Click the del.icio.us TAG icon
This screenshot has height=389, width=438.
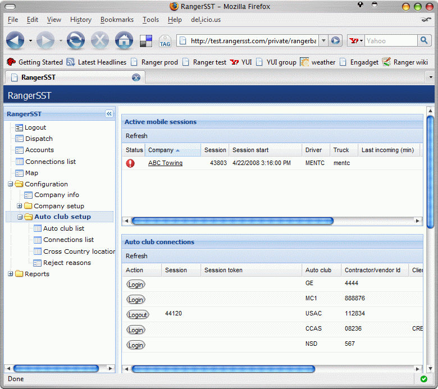(x=165, y=41)
